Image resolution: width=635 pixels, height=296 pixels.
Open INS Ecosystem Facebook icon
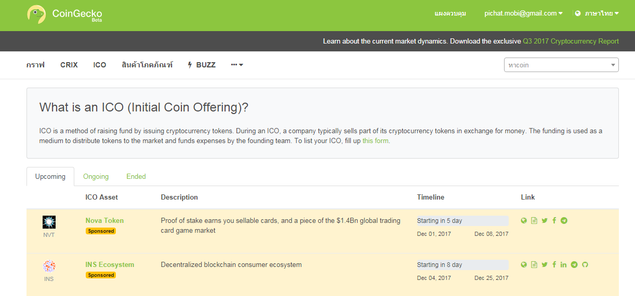[x=554, y=264]
